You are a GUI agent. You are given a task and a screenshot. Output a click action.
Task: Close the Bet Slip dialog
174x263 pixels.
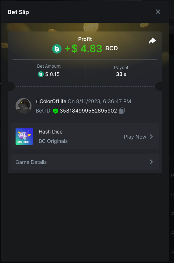point(158,12)
